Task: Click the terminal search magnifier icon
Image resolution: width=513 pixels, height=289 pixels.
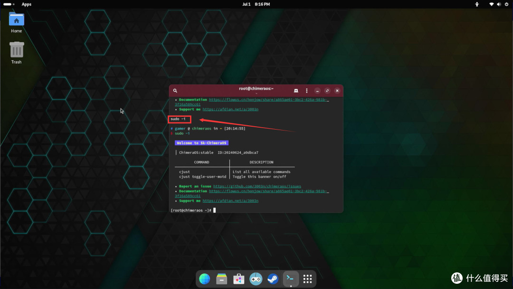Action: click(175, 91)
